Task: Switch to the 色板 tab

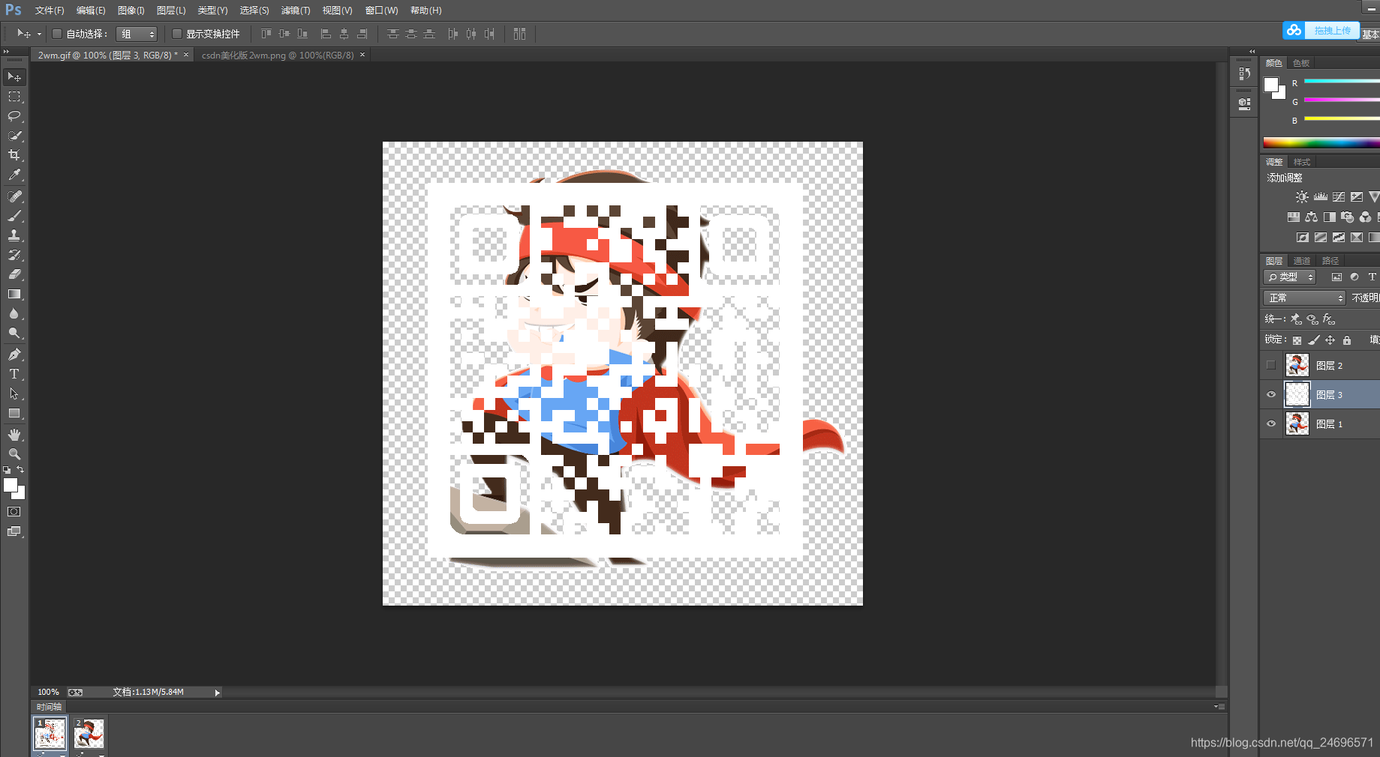Action: (x=1301, y=63)
